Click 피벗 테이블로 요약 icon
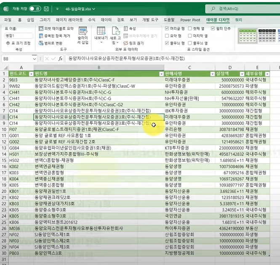The image size is (280, 265). 41,28
